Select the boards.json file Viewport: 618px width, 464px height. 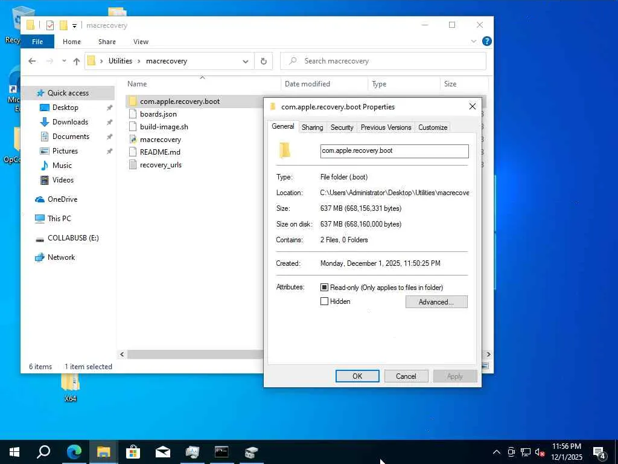click(x=158, y=114)
